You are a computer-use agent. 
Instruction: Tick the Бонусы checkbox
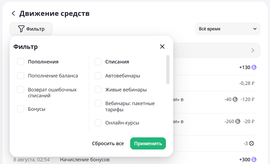[21, 109]
